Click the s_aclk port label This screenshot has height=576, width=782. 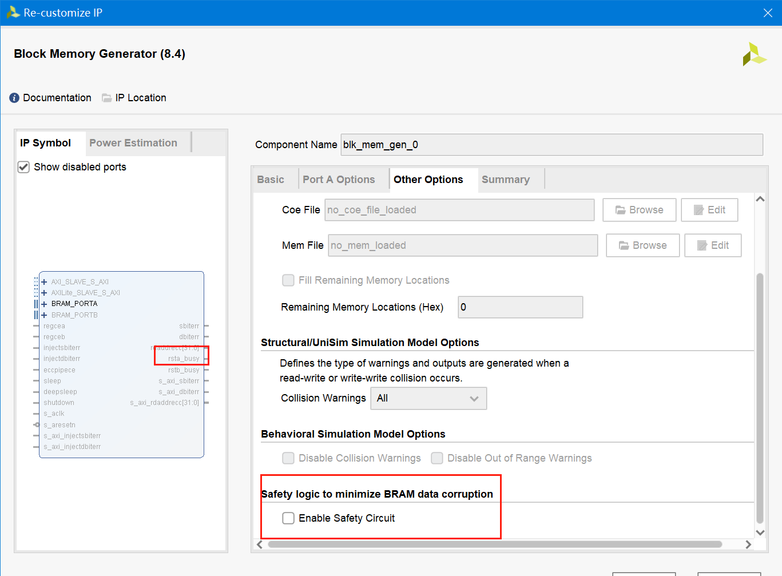tap(54, 414)
